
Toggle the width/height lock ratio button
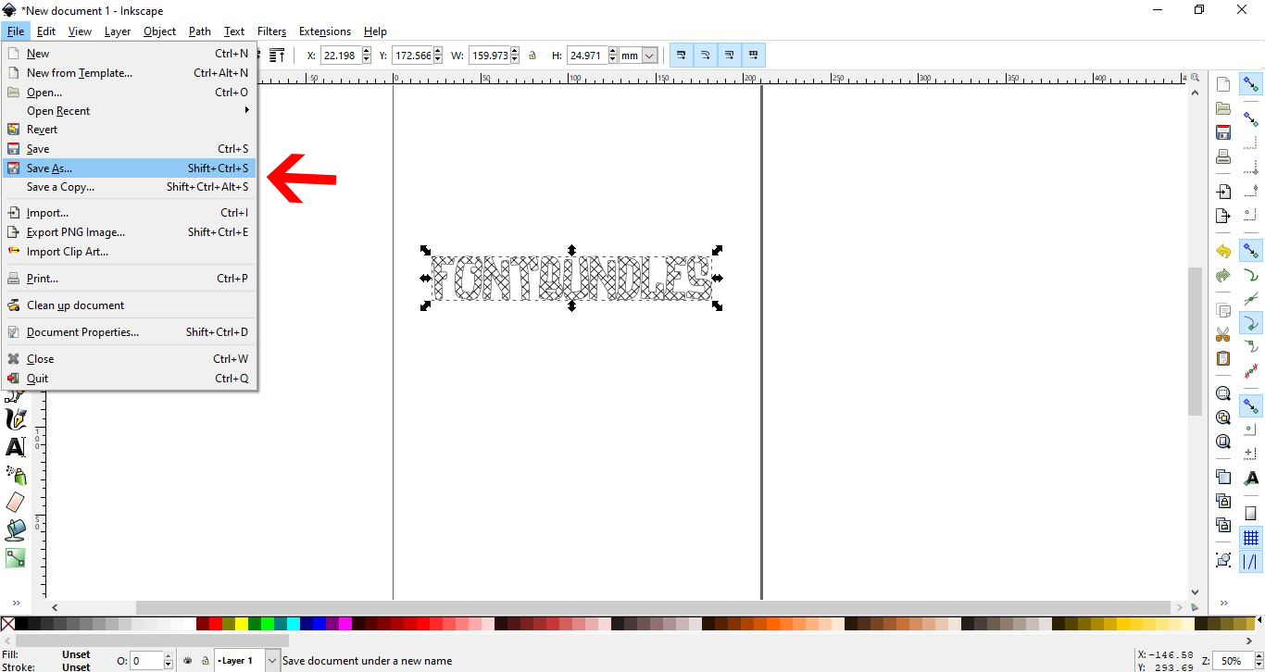(x=532, y=56)
